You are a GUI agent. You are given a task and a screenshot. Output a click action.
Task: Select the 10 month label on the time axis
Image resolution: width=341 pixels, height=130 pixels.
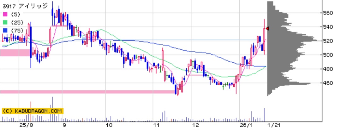point(109,125)
